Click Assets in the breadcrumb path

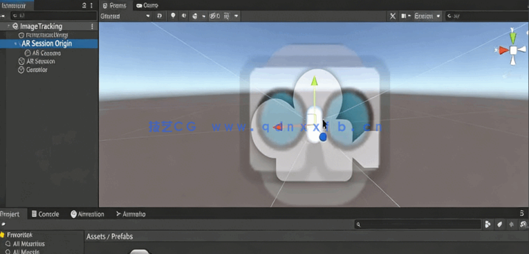click(96, 237)
